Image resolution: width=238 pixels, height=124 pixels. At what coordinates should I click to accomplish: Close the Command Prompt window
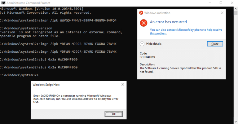pos(232,3)
